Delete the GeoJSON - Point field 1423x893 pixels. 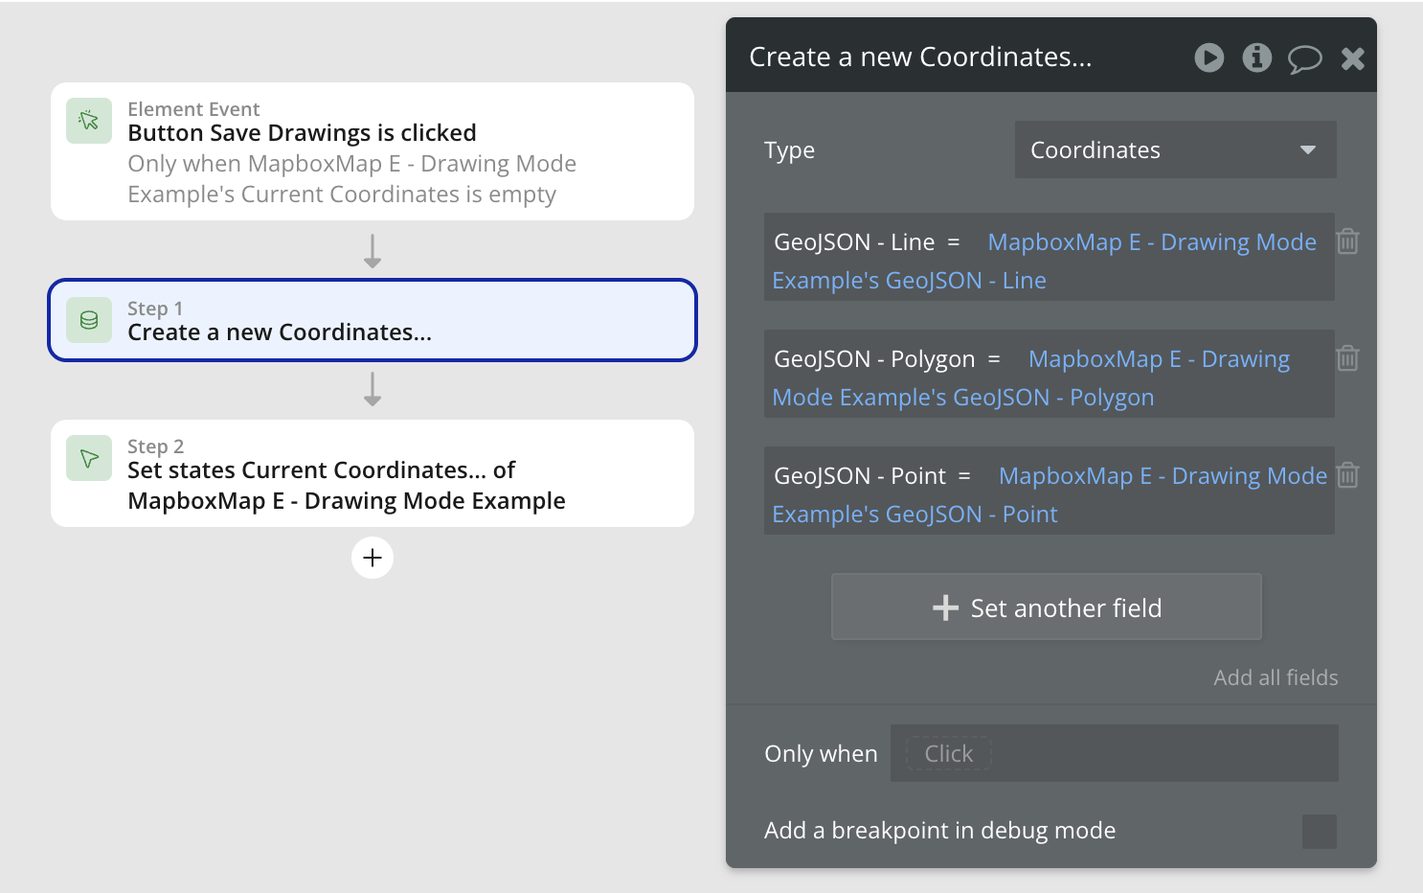[1347, 475]
